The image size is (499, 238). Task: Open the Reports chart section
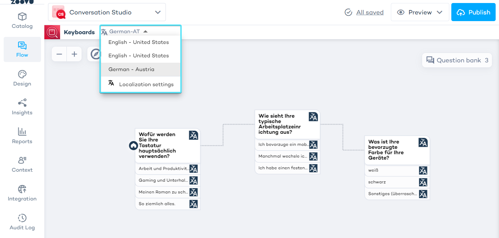pyautogui.click(x=22, y=136)
